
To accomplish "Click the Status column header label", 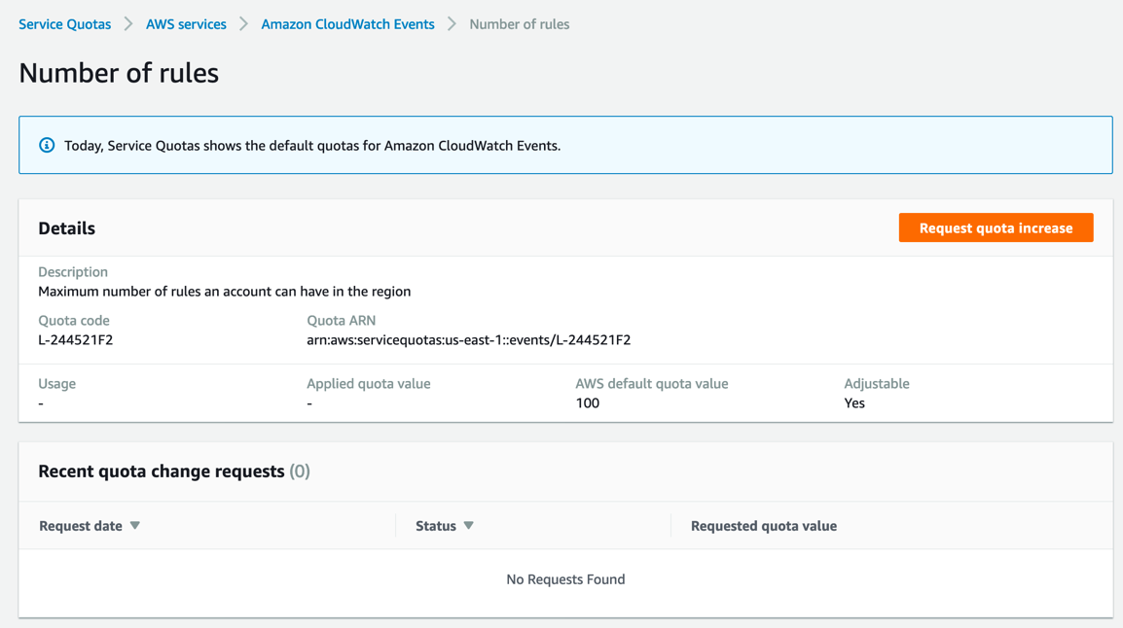I will pyautogui.click(x=435, y=526).
